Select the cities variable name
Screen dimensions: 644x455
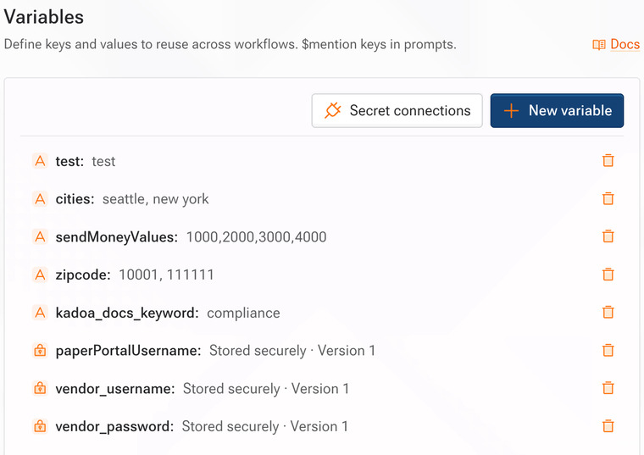point(75,199)
